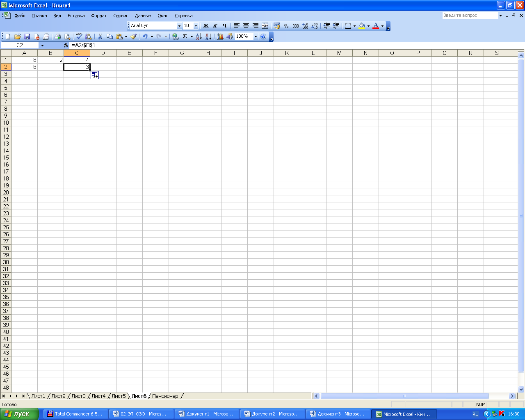Viewport: 525px width, 420px height.
Task: Open Excel Help question mark icon
Action: tap(263, 37)
